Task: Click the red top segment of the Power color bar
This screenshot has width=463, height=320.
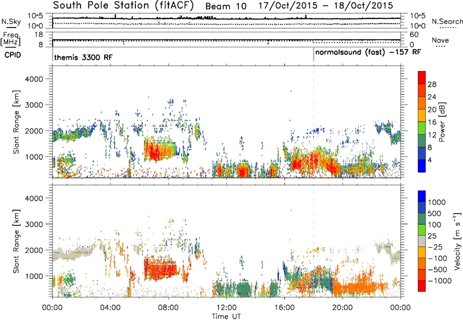Action: 422,77
